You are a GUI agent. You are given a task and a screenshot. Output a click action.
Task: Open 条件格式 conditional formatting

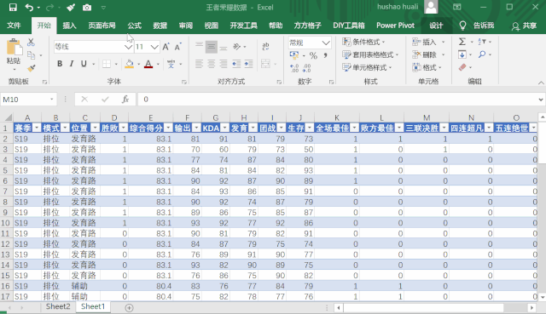coord(363,42)
